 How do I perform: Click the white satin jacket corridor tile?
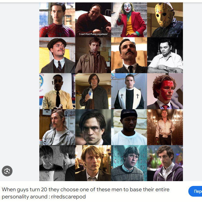pyautogui.click(x=165, y=127)
